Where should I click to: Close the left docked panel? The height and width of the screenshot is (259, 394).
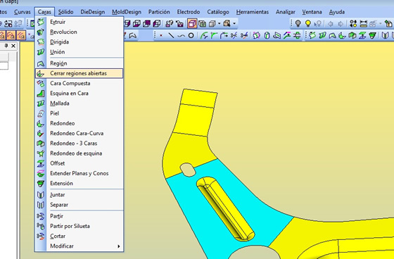13,46
